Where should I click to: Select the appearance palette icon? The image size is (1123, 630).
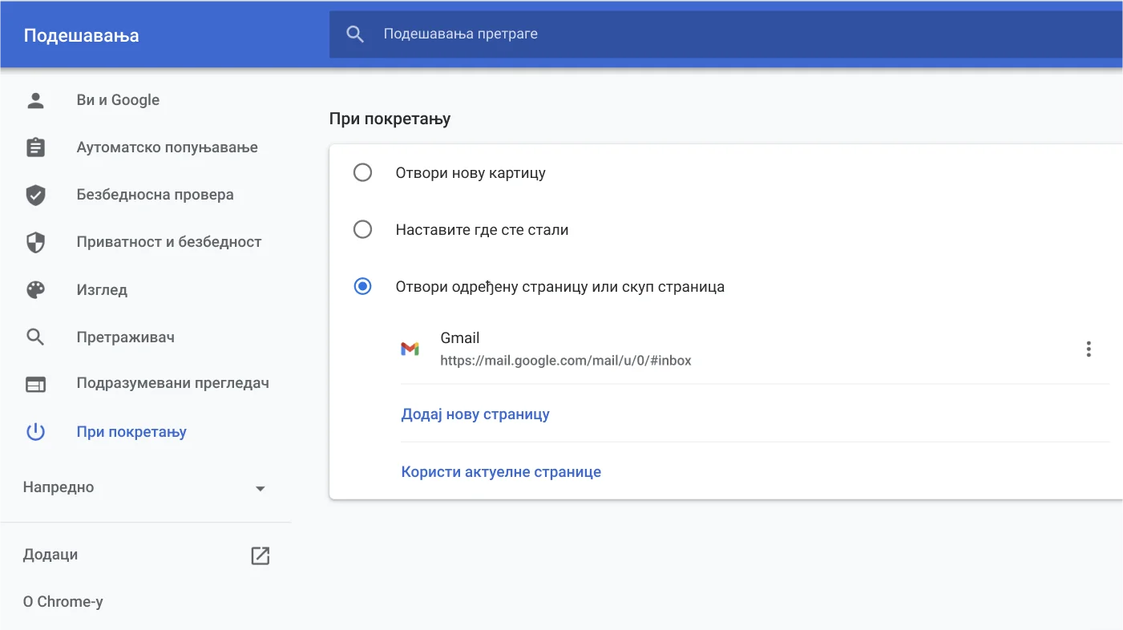pyautogui.click(x=35, y=289)
